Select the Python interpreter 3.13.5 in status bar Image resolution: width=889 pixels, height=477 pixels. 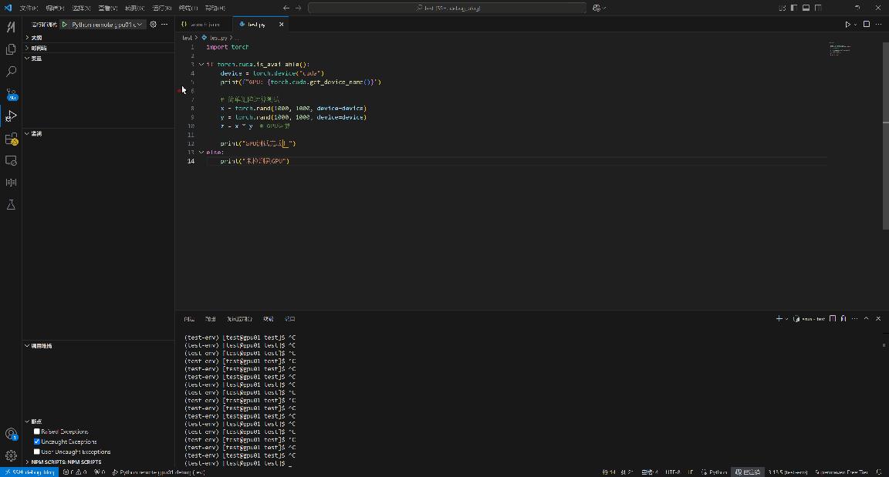point(786,471)
